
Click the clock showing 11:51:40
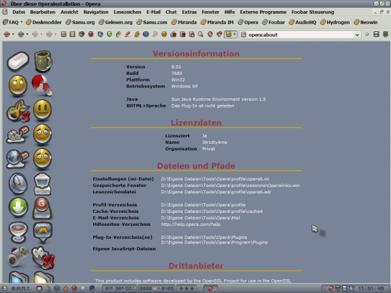tap(371, 288)
